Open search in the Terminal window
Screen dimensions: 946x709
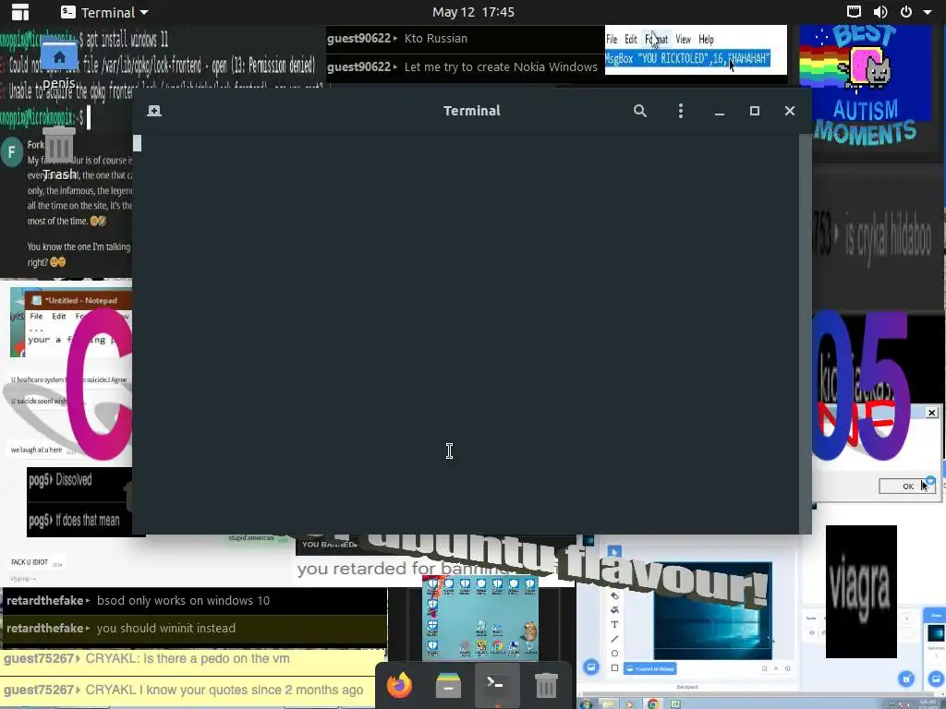coord(640,111)
